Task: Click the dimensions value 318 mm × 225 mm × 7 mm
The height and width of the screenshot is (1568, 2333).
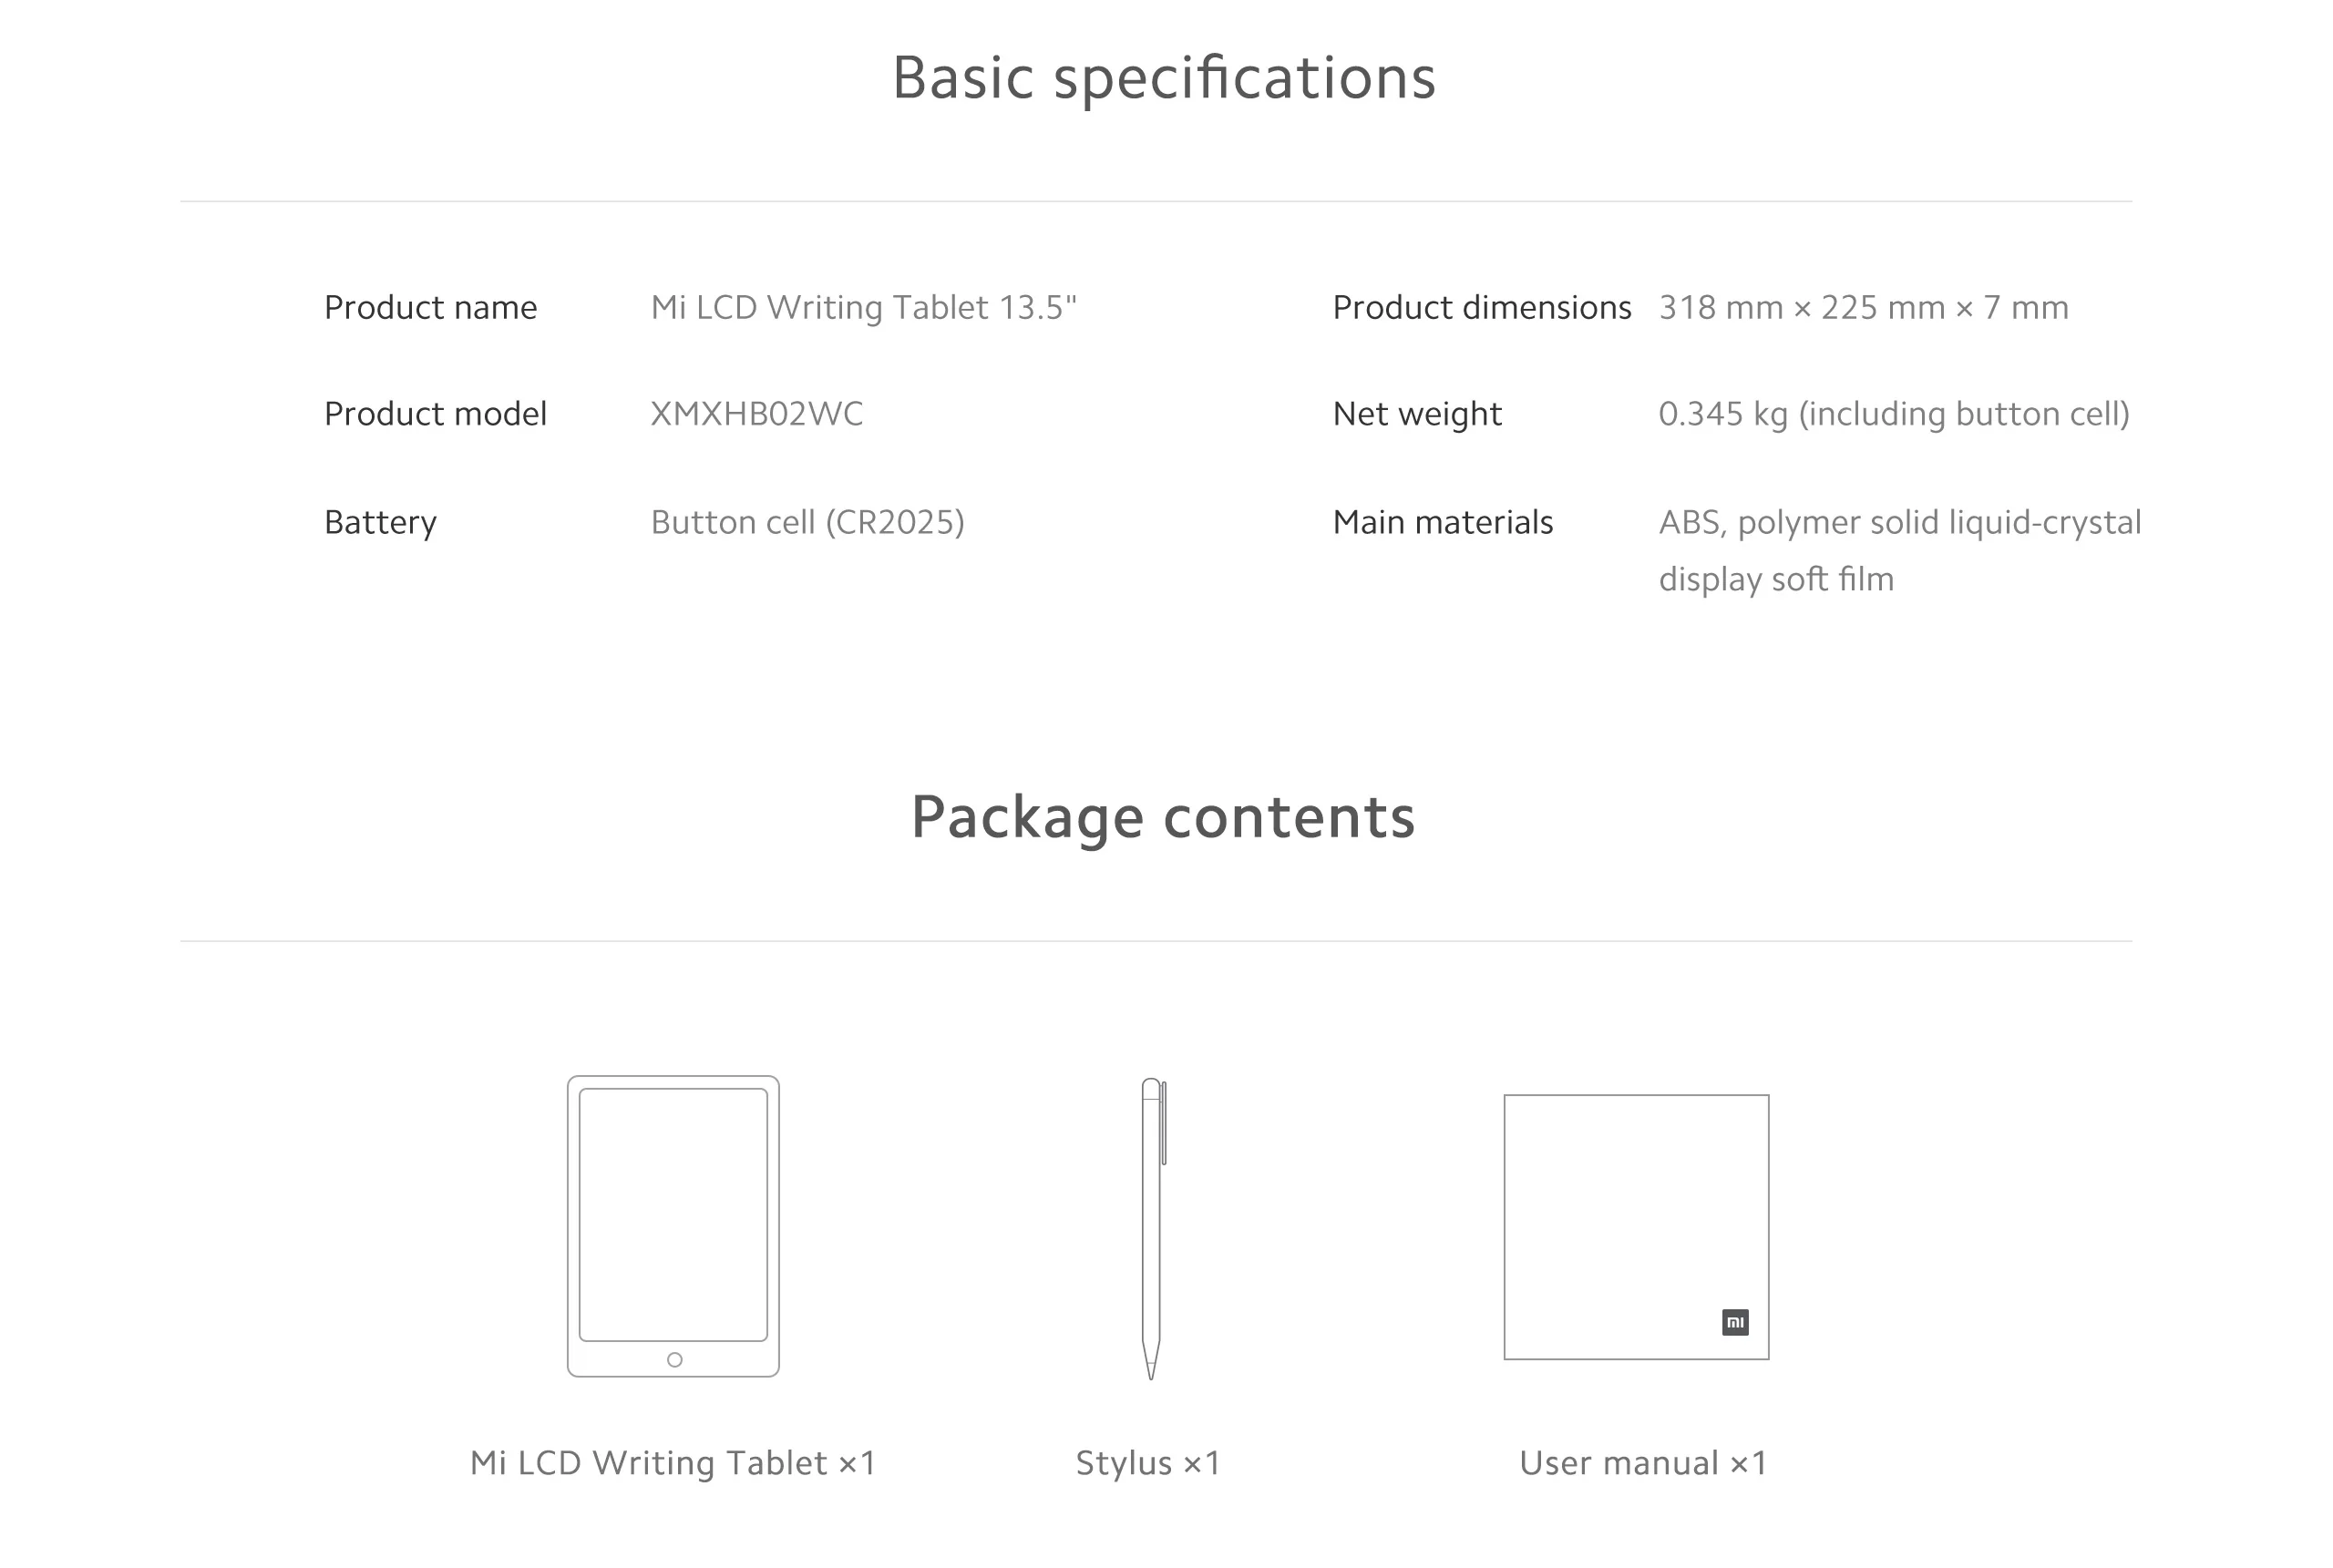Action: click(x=1863, y=308)
